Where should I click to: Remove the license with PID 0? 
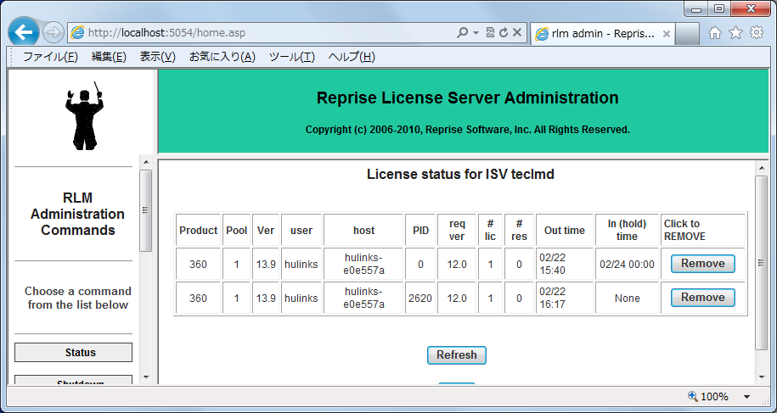pyautogui.click(x=702, y=264)
